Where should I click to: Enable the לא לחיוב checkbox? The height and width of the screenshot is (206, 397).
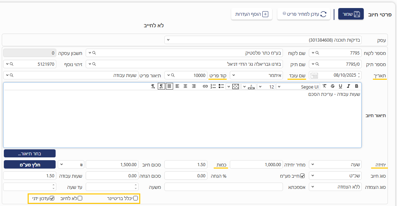pos(80,198)
